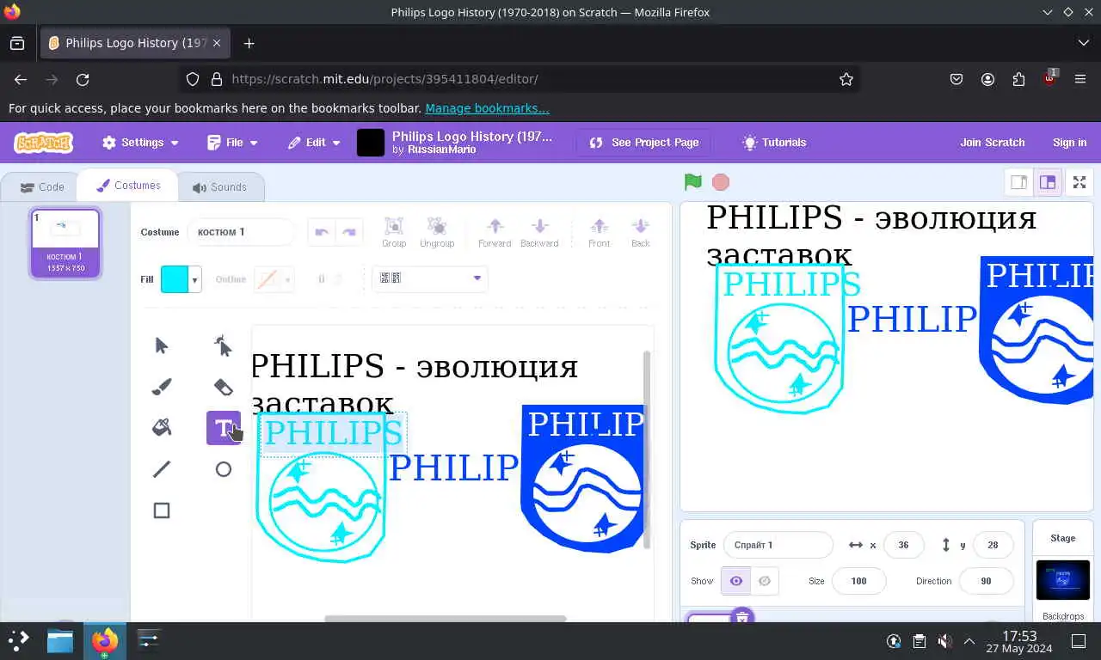Hide the sprite using crossed eye

(x=765, y=581)
